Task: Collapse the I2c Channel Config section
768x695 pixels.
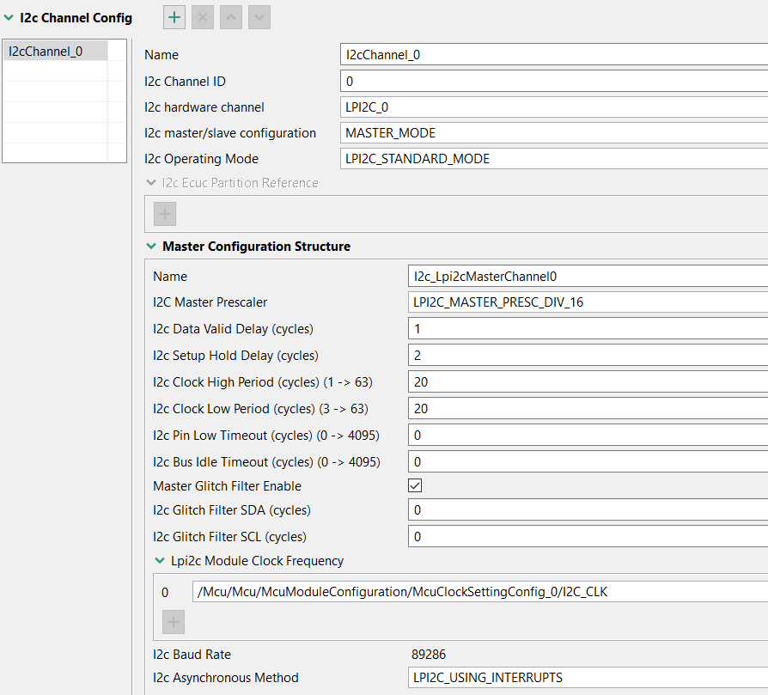Action: [9, 17]
